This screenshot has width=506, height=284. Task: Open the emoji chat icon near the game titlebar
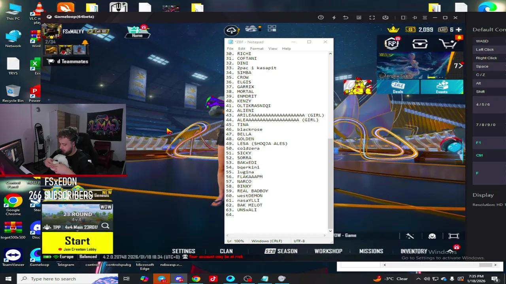[432, 235]
